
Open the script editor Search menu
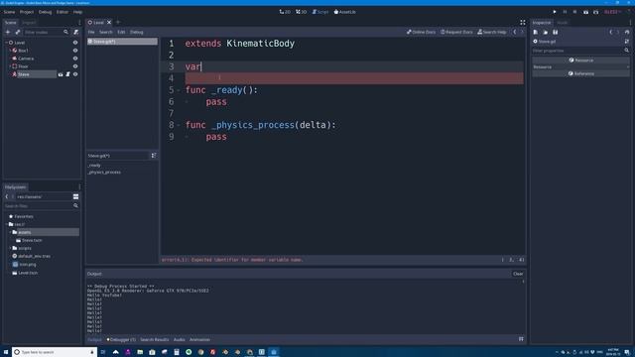106,32
